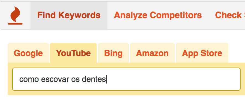Go to homepage via the orange flame logo

[15, 16]
